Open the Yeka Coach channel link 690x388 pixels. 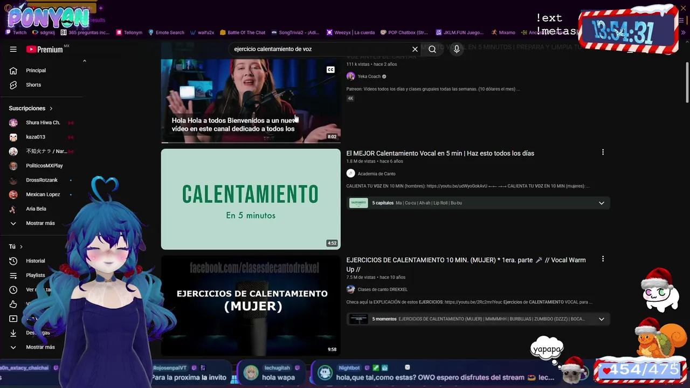369,77
